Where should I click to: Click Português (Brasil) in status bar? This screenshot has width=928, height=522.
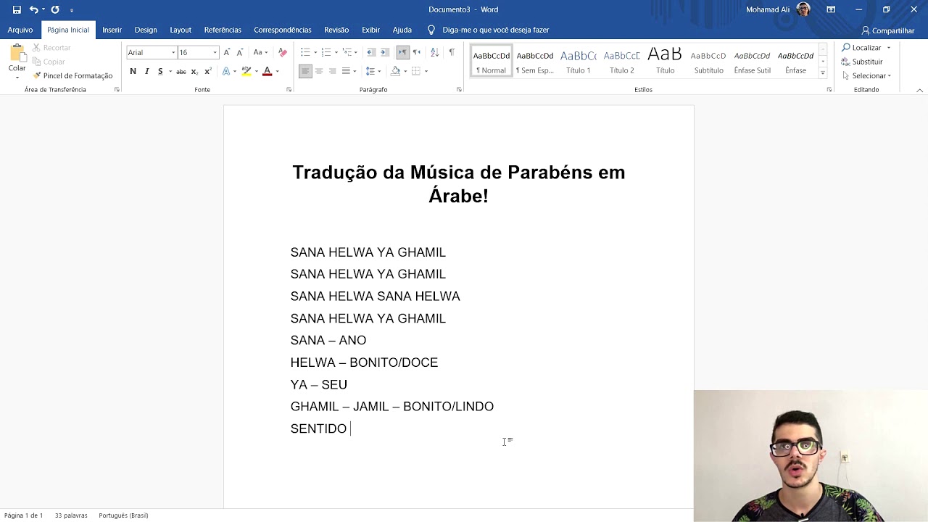click(x=123, y=515)
